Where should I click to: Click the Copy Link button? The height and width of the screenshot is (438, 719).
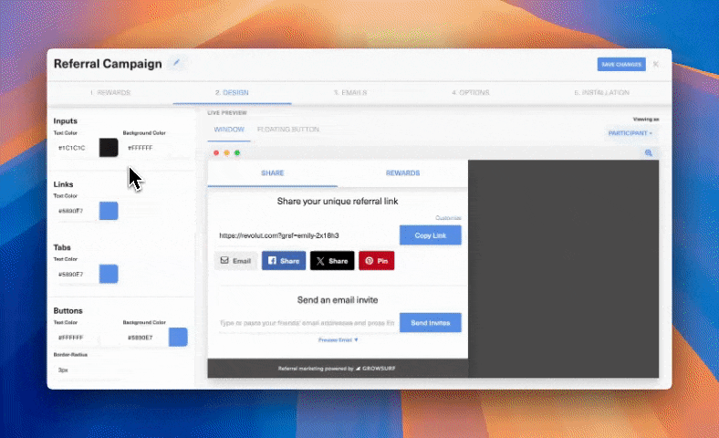pyautogui.click(x=430, y=235)
